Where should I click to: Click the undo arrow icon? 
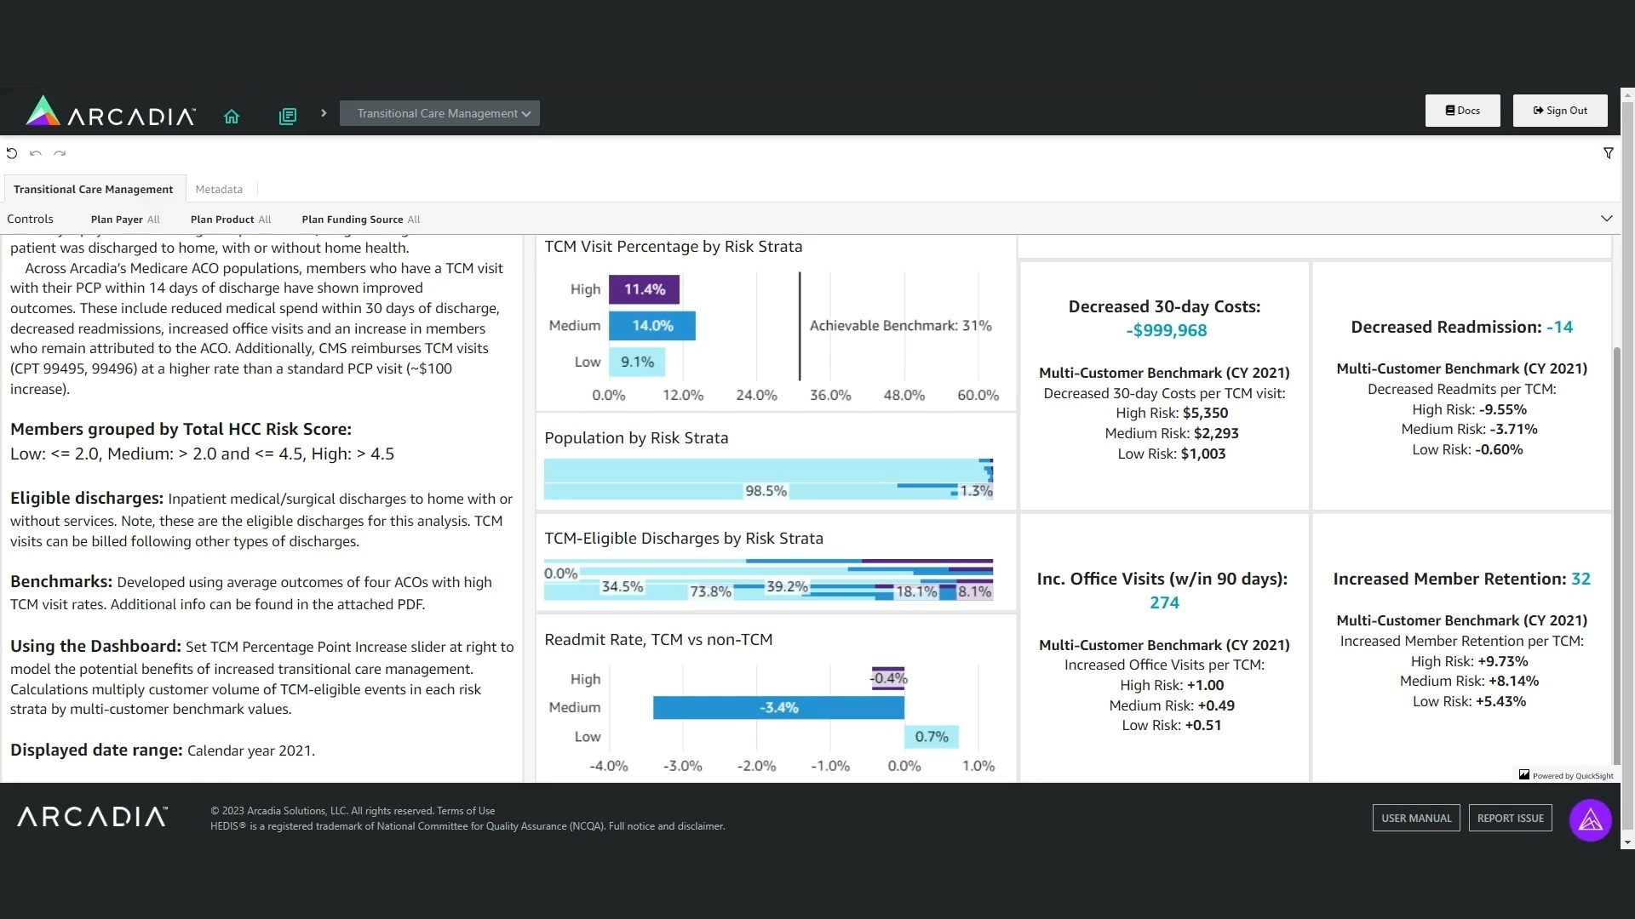point(36,153)
